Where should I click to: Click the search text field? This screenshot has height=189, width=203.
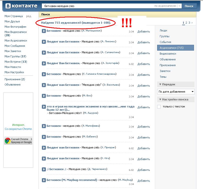point(98,6)
